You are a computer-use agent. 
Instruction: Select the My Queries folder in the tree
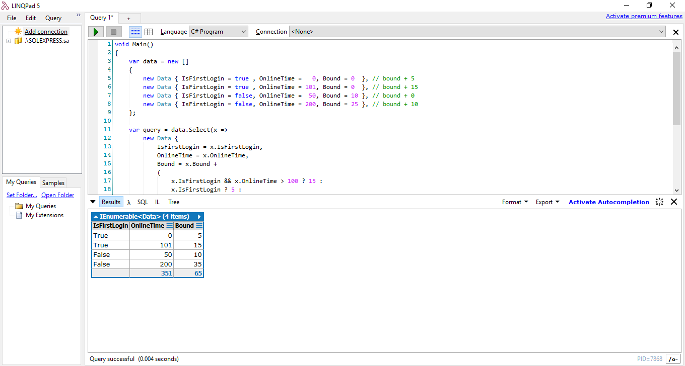click(x=41, y=206)
